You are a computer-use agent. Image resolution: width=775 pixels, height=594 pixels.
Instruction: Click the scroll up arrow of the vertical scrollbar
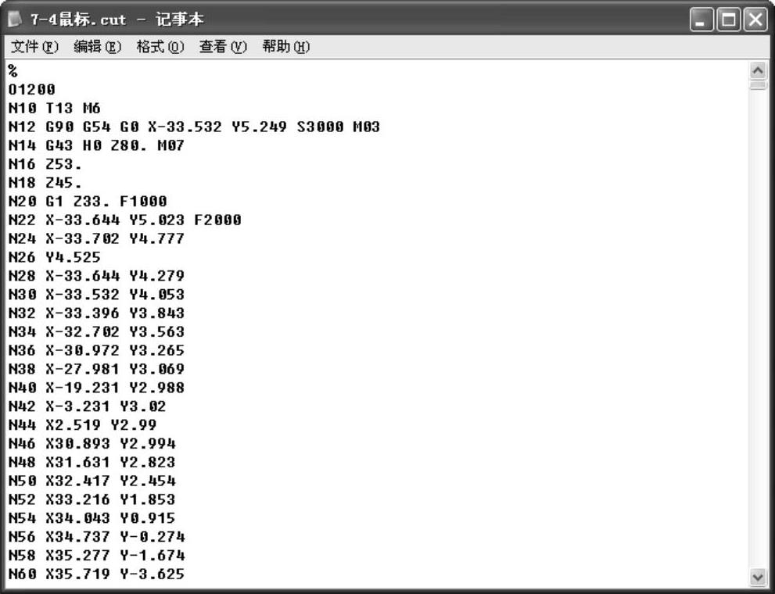[757, 70]
